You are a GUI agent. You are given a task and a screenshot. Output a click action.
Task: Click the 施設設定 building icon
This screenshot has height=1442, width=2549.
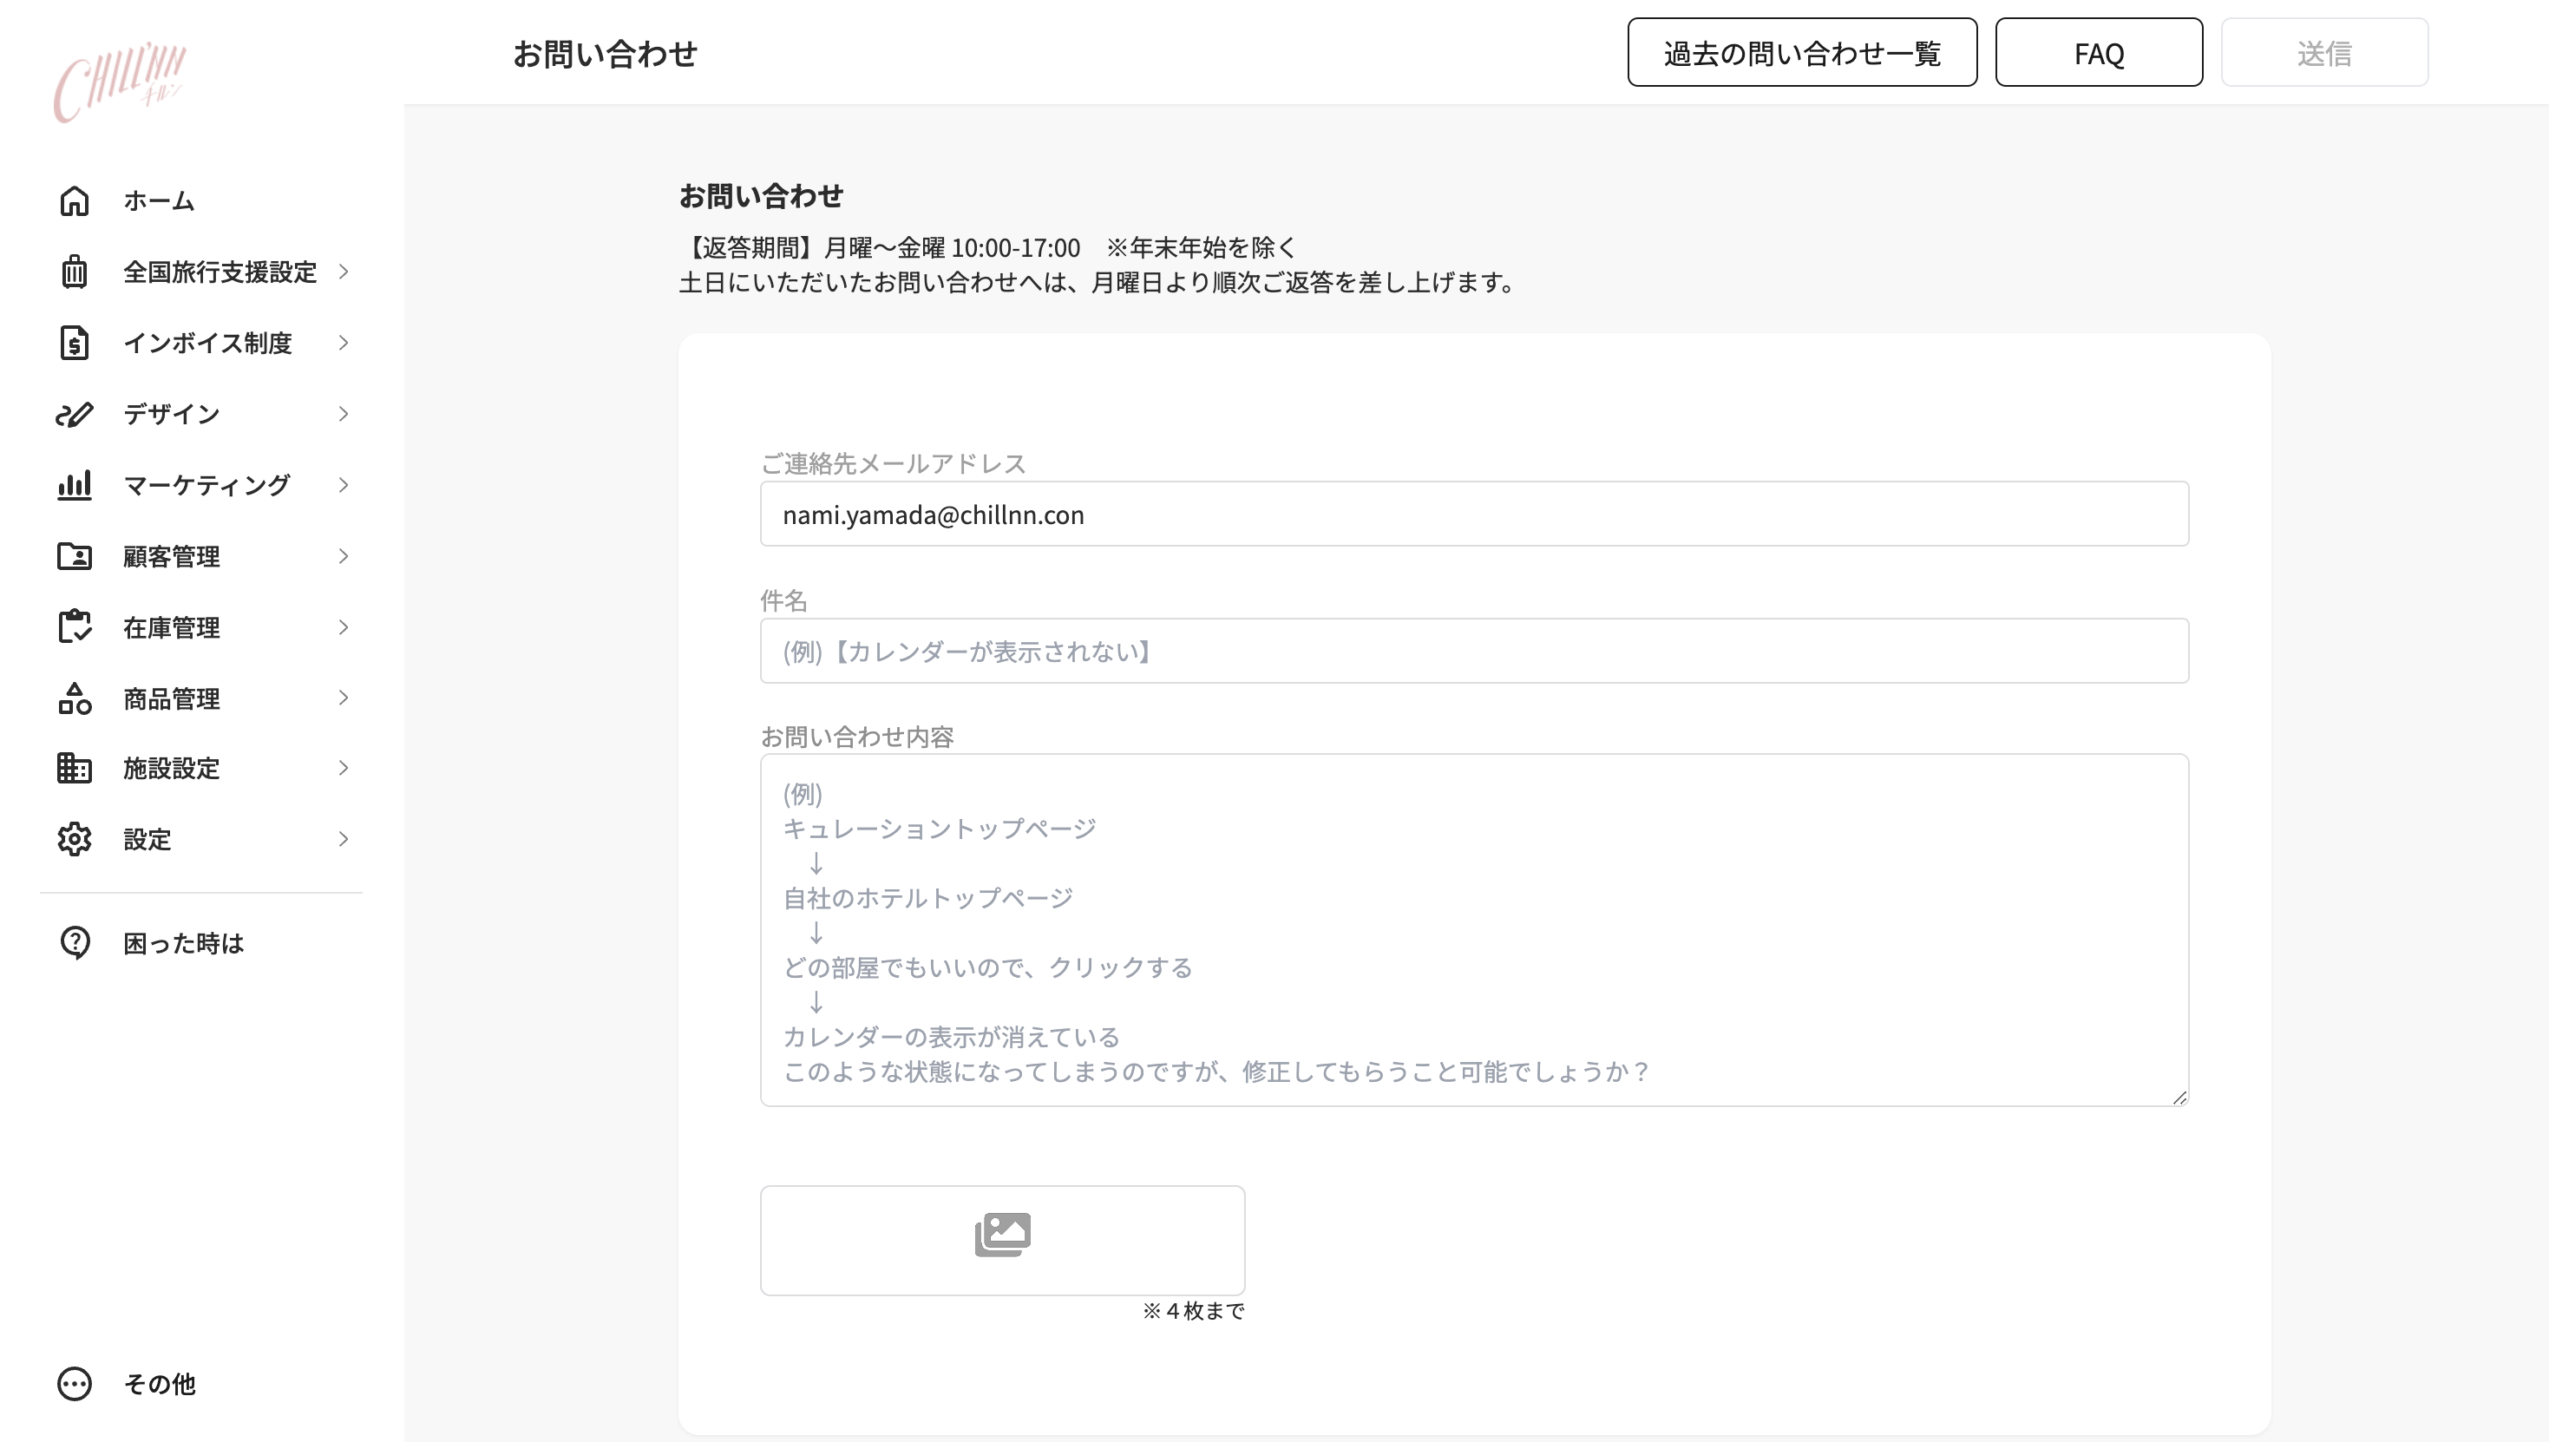pyautogui.click(x=75, y=768)
